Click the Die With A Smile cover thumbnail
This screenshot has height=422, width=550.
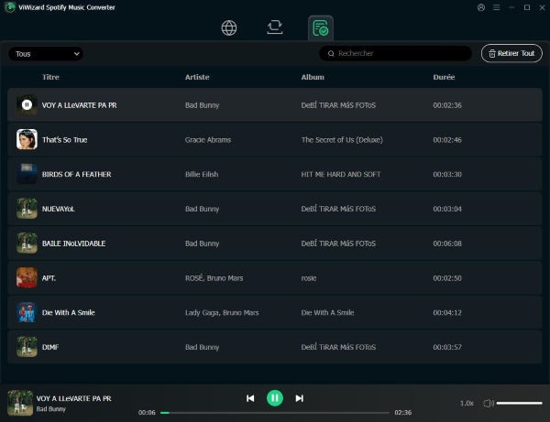coord(27,312)
